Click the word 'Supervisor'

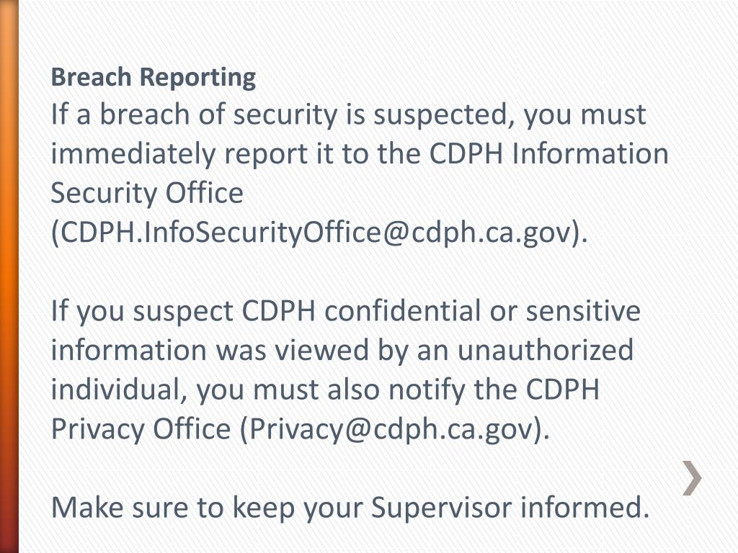(x=442, y=508)
